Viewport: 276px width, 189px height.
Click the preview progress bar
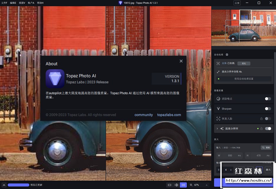click(19, 185)
